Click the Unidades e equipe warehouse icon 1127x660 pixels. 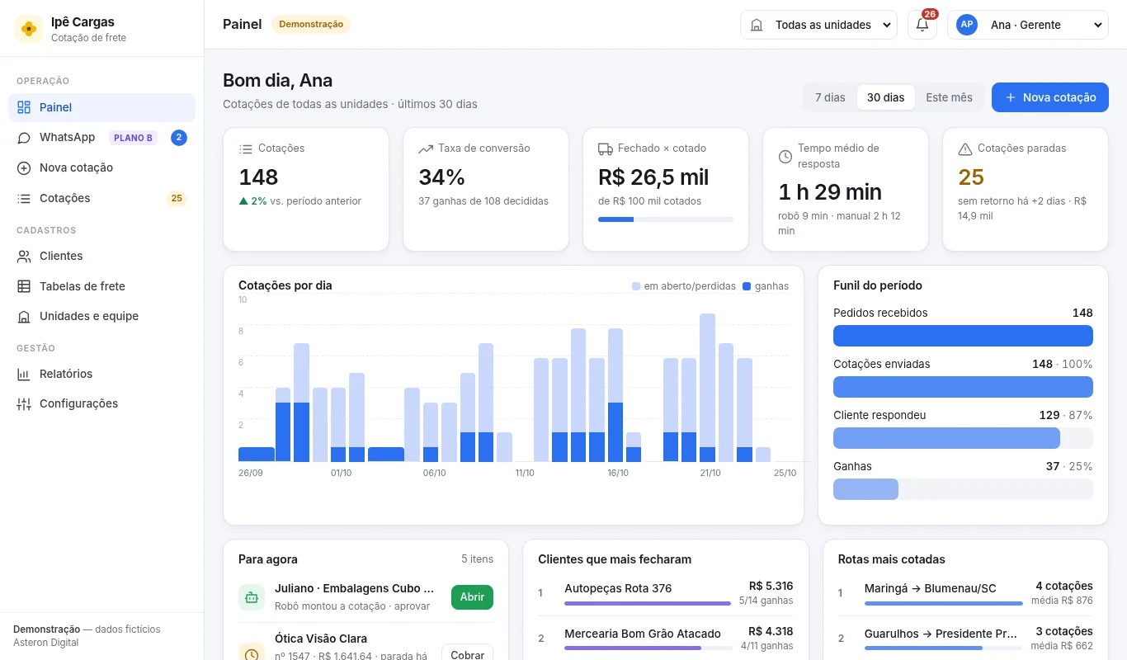tap(24, 317)
